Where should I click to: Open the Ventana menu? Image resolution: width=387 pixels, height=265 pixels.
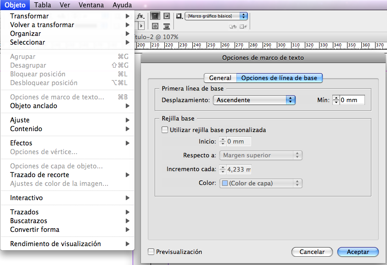(x=91, y=5)
